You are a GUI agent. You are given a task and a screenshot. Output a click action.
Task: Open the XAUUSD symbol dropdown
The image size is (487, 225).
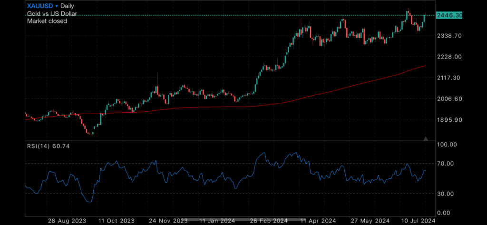coord(42,6)
